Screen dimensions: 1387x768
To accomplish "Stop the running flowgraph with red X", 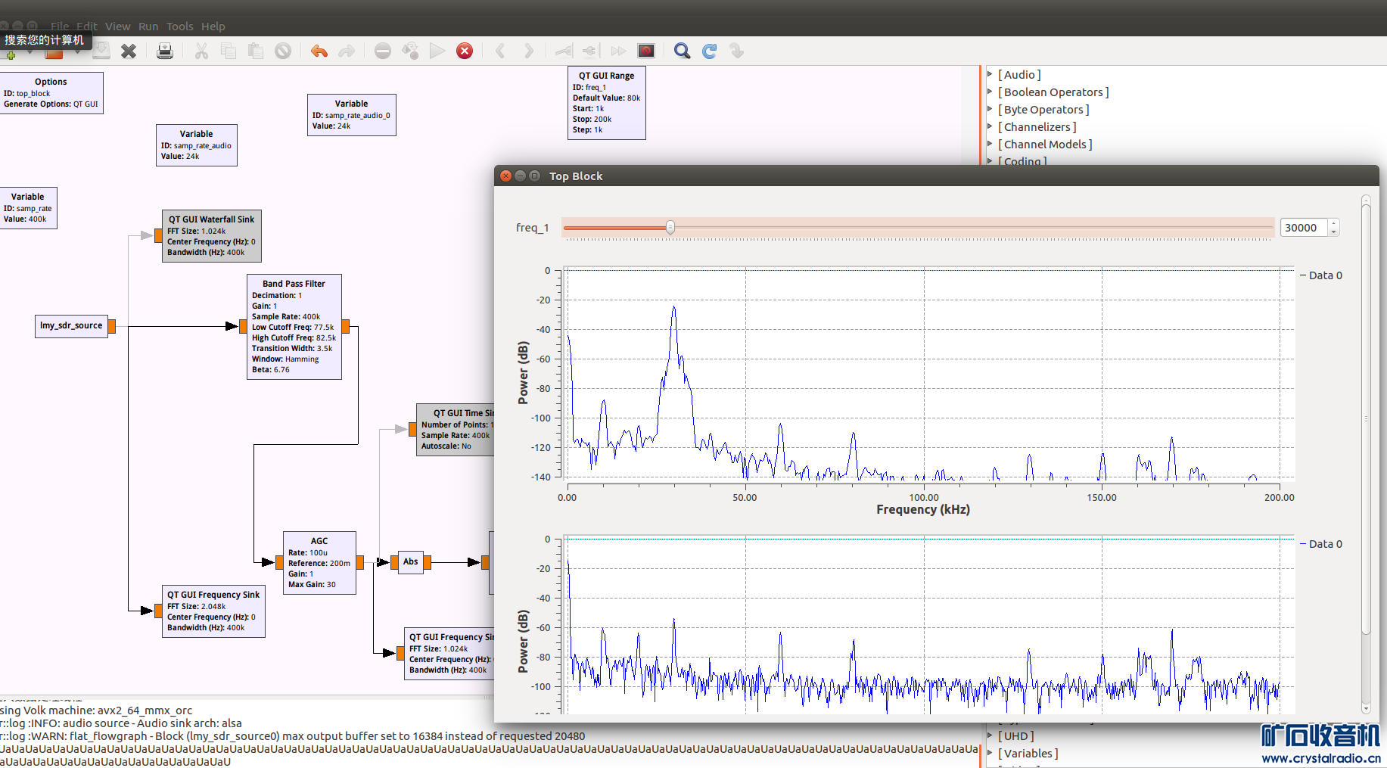I will tap(465, 51).
